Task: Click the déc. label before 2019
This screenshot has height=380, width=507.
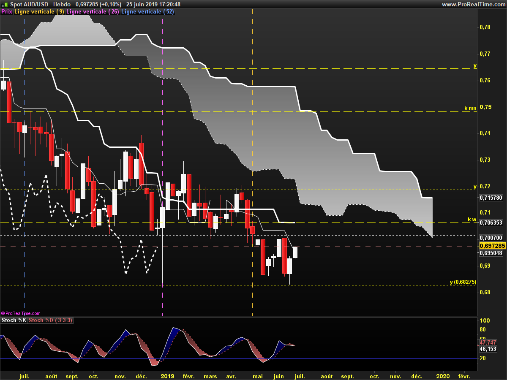Action: point(142,376)
